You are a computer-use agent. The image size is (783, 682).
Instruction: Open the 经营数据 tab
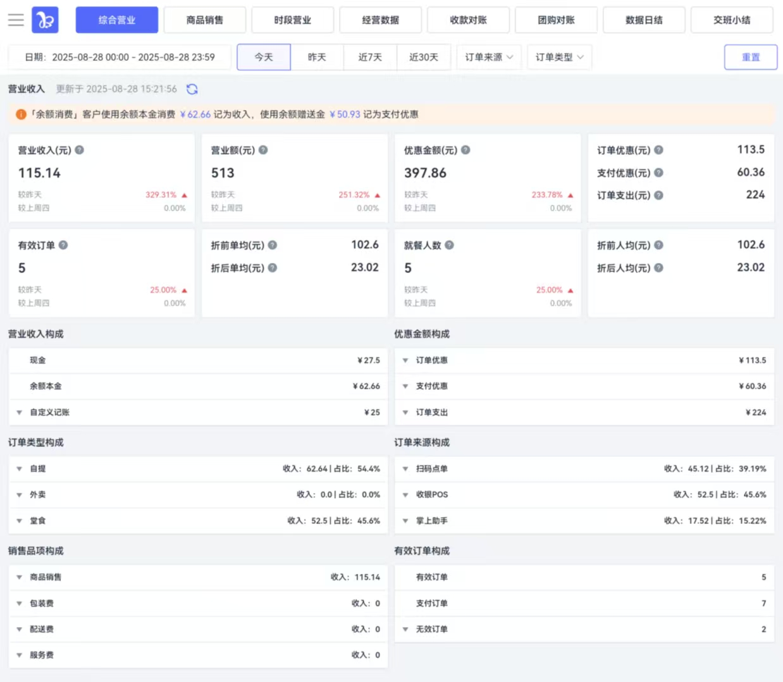381,20
